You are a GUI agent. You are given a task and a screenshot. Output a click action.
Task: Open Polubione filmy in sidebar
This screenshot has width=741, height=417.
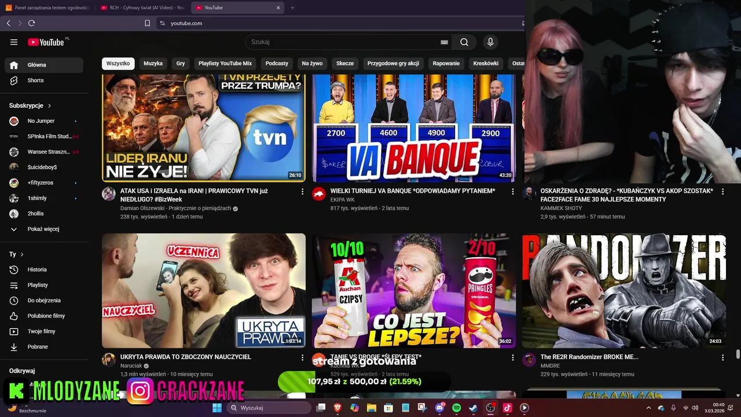(44, 316)
